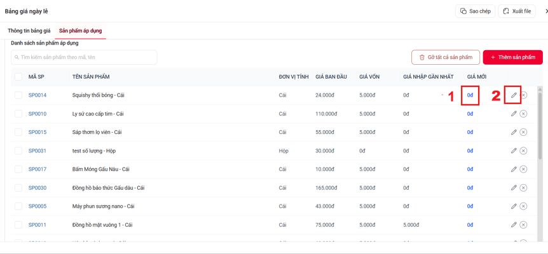Open product link SP0005
548x254 pixels.
tap(38, 206)
